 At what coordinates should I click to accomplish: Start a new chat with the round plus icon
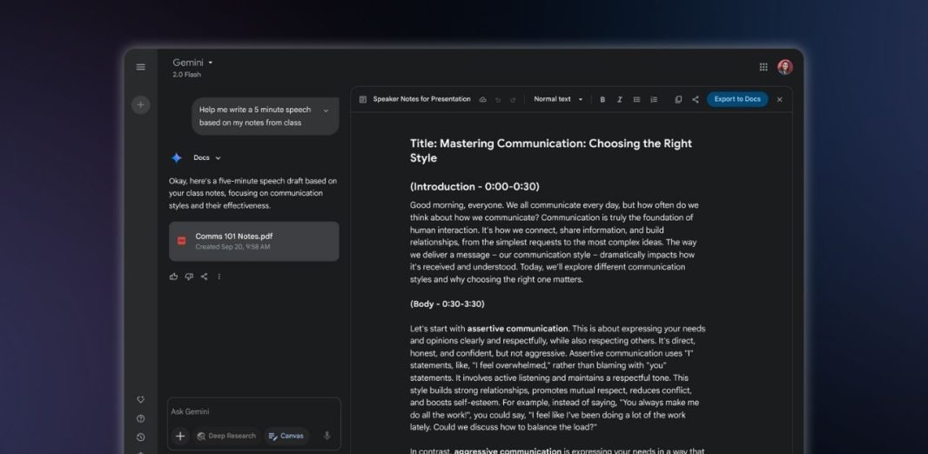point(140,104)
